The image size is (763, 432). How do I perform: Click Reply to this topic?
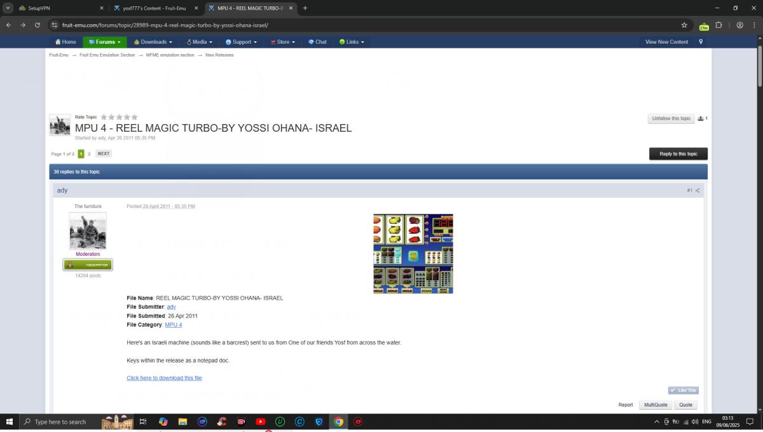pos(678,154)
